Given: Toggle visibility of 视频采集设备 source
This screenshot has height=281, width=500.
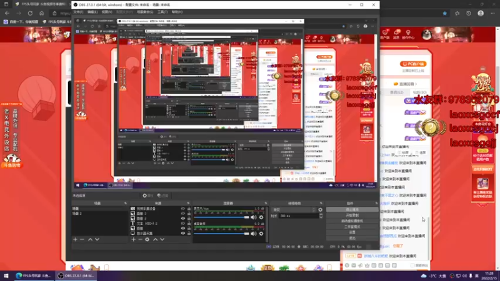Looking at the screenshot, I should [x=183, y=209].
